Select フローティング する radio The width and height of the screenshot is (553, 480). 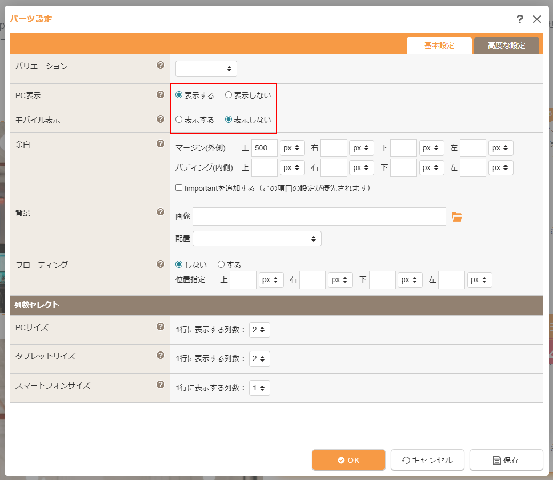[221, 265]
